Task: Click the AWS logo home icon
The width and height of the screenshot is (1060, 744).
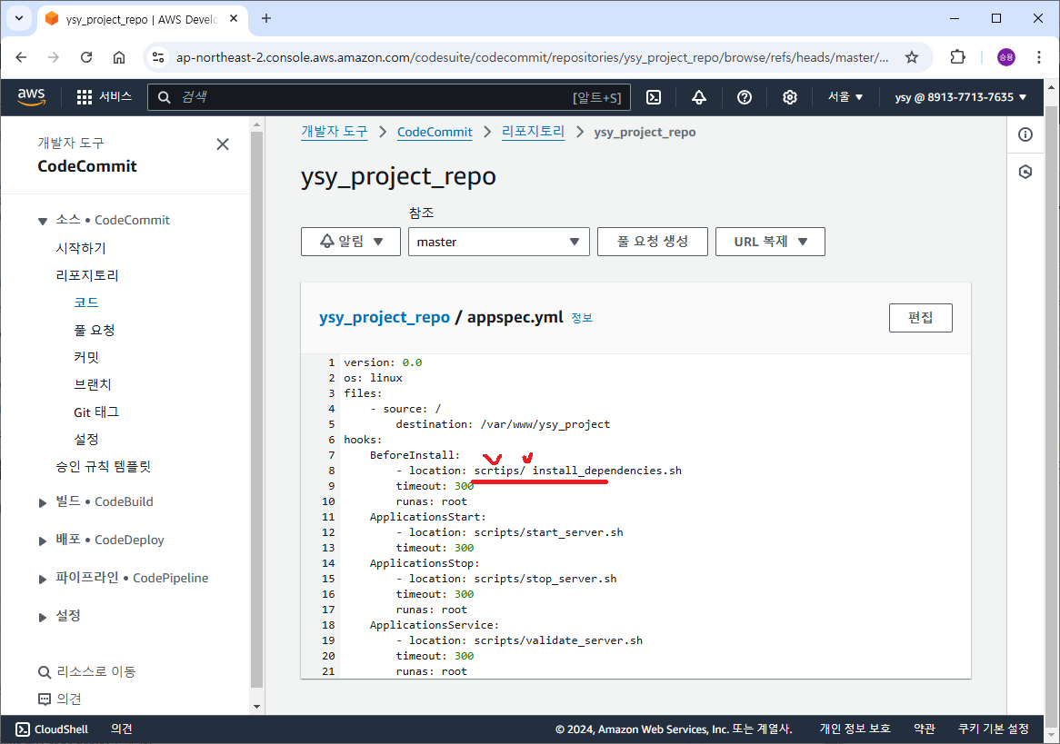Action: click(x=31, y=97)
